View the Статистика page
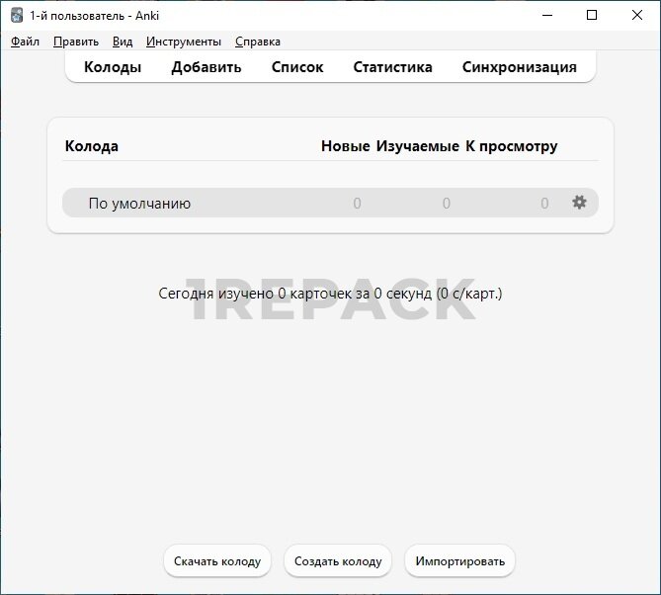 392,67
